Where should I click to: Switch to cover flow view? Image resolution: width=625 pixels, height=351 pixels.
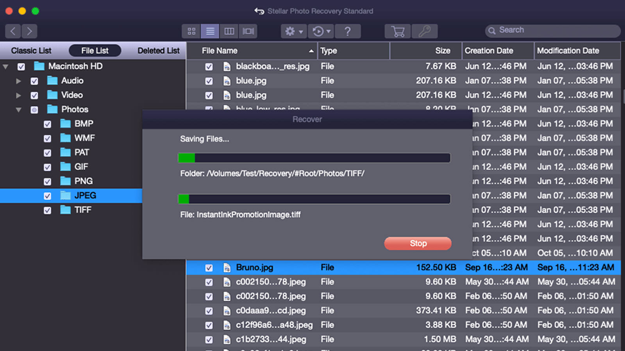tap(248, 31)
